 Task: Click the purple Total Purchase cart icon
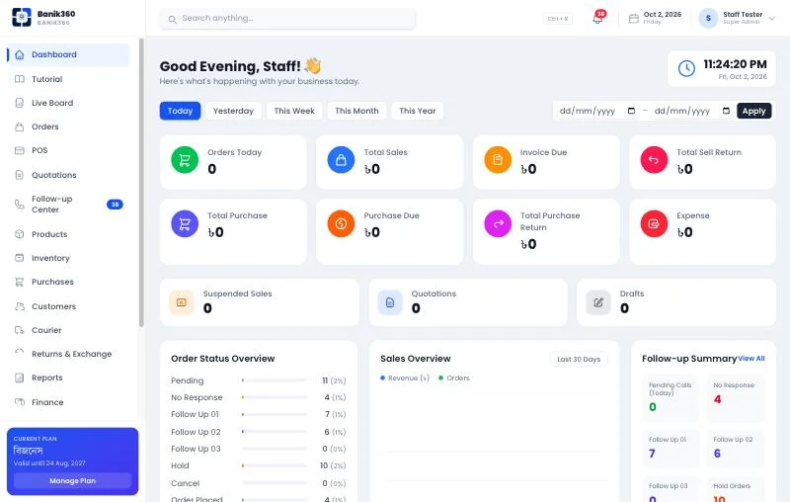coord(185,223)
